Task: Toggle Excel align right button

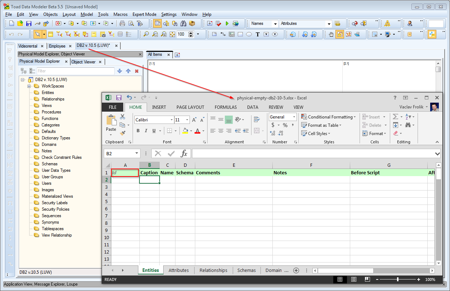Action: 228,131
